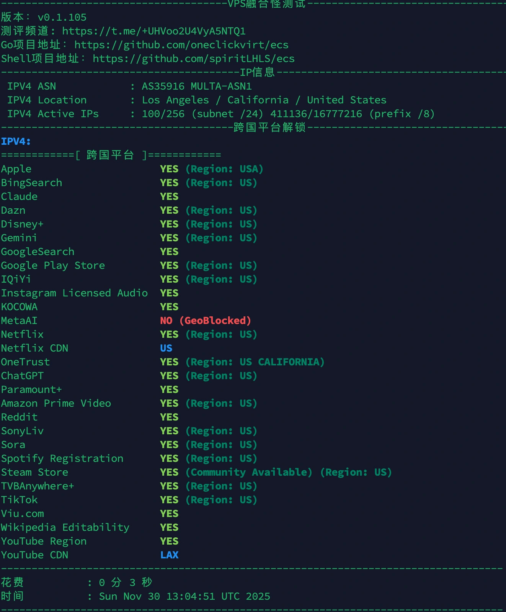Open the t.me review channel URL
The height and width of the screenshot is (612, 506).
tap(154, 31)
